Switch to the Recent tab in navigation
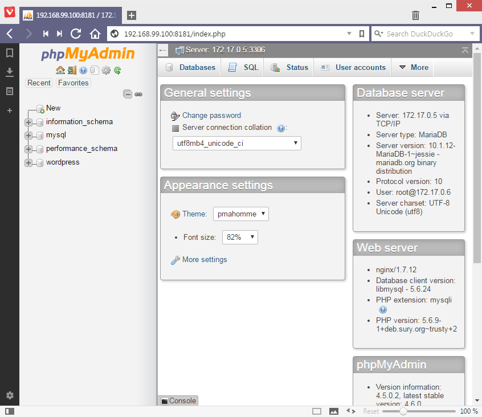The image size is (482, 417). 39,83
